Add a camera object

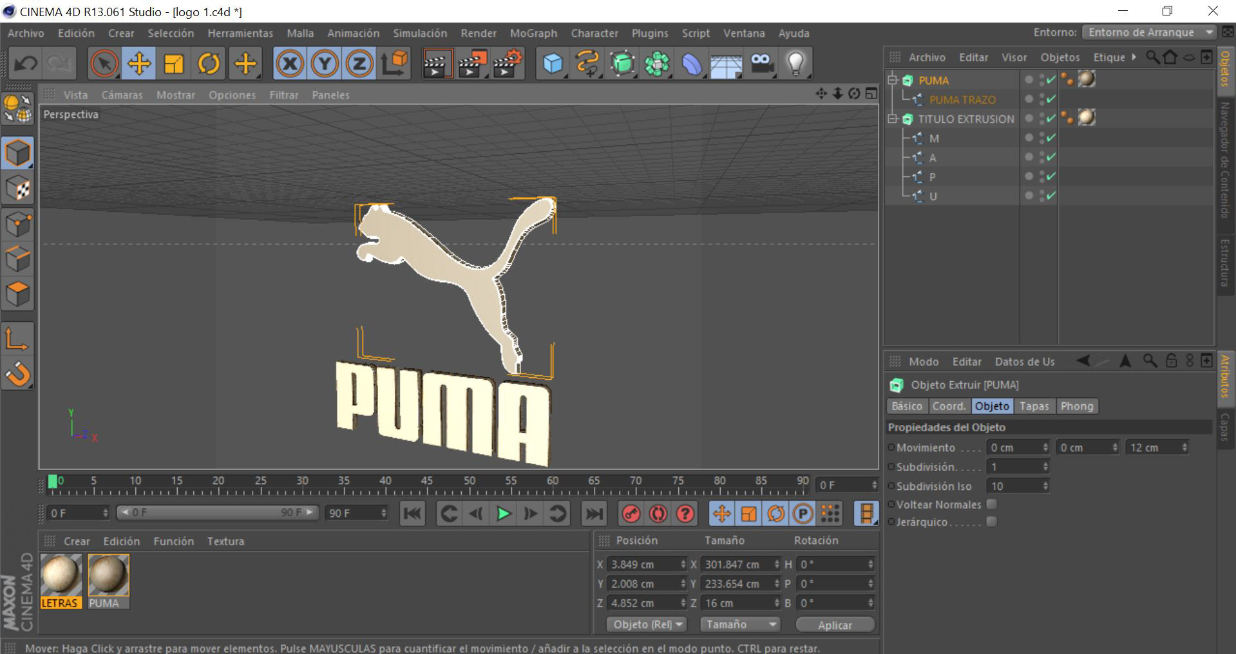tap(761, 64)
